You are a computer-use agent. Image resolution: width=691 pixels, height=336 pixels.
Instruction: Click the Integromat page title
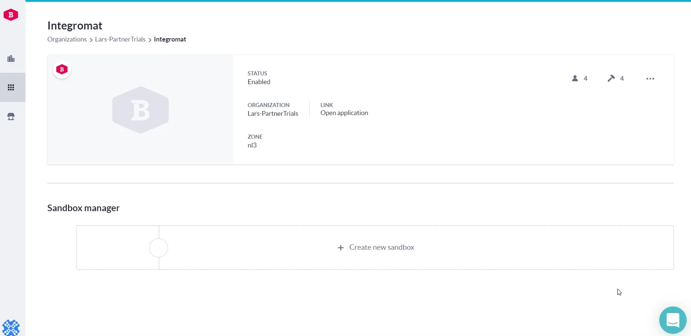tap(75, 25)
